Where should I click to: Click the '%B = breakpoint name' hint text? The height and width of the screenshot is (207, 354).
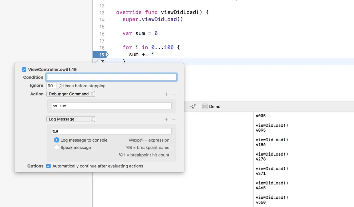point(148,148)
